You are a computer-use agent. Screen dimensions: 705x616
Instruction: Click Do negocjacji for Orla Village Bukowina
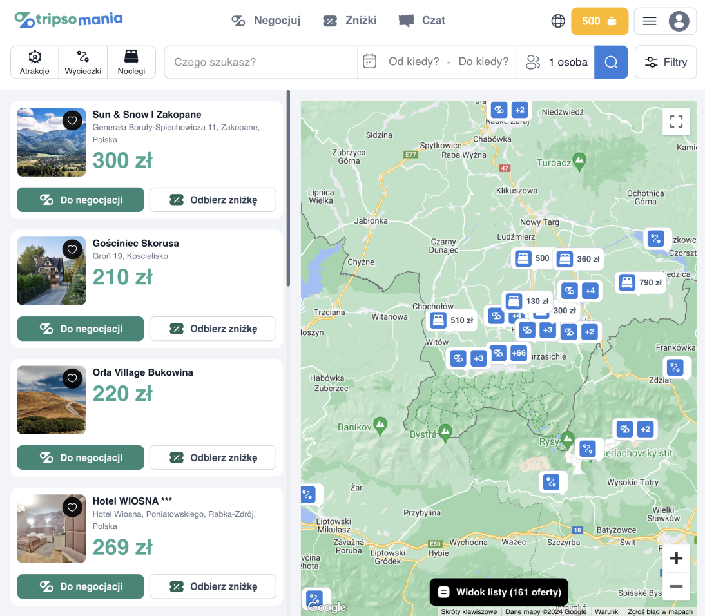tap(81, 457)
